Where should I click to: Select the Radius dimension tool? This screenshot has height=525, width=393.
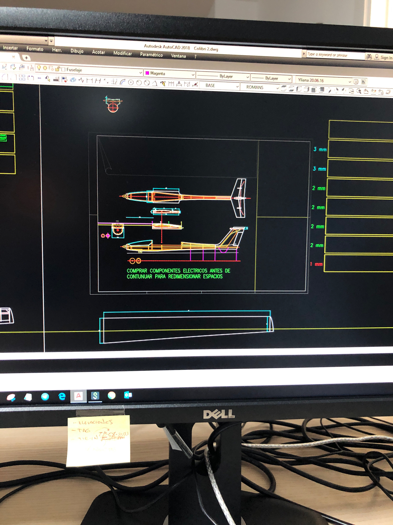[139, 83]
